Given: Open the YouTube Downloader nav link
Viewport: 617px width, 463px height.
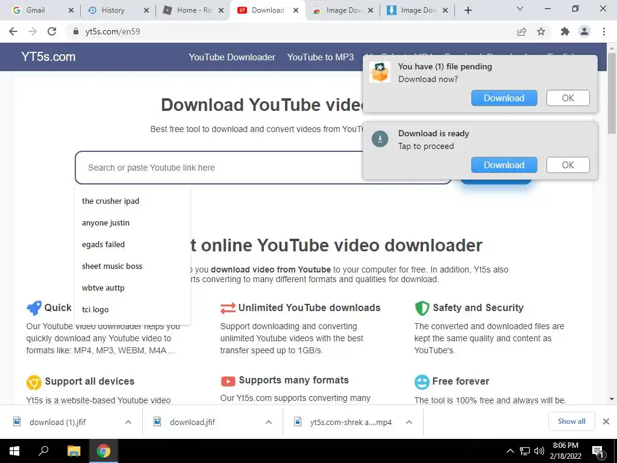Looking at the screenshot, I should click(x=232, y=57).
